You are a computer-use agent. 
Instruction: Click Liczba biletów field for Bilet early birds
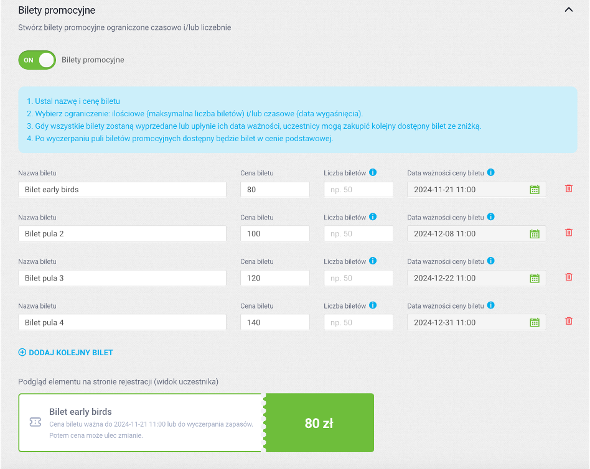pos(358,190)
